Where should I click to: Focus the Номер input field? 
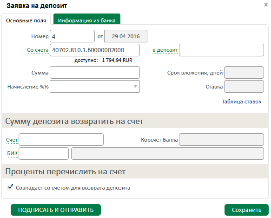point(72,36)
